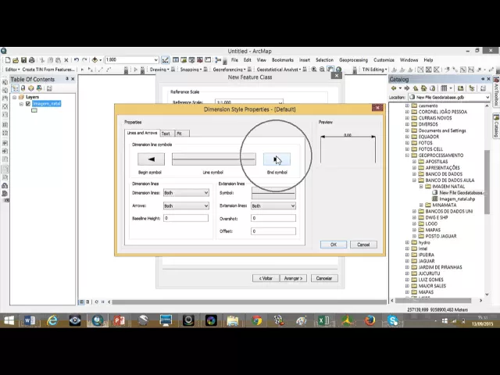Click the Add Data icon
500x375 pixels.
tap(95, 60)
